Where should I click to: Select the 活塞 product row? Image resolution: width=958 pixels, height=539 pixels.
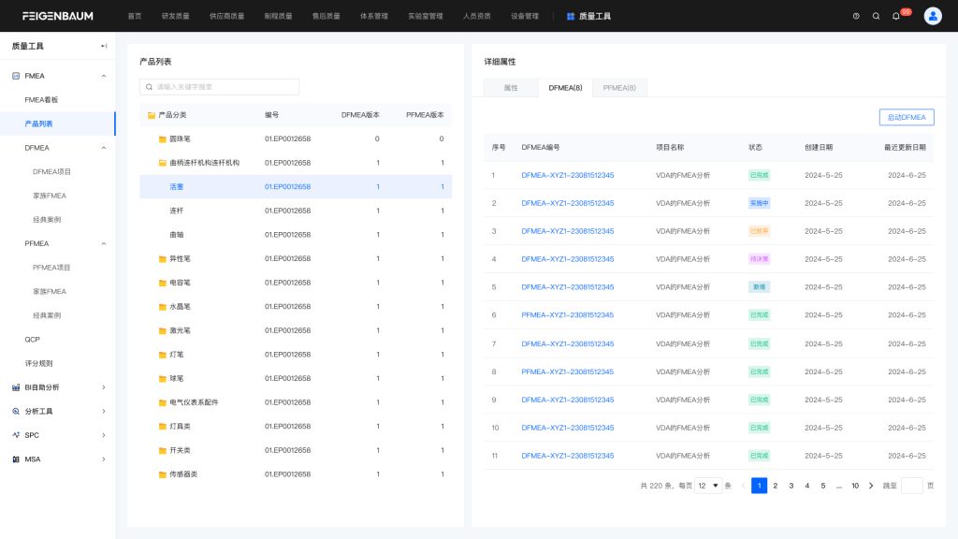(x=296, y=187)
